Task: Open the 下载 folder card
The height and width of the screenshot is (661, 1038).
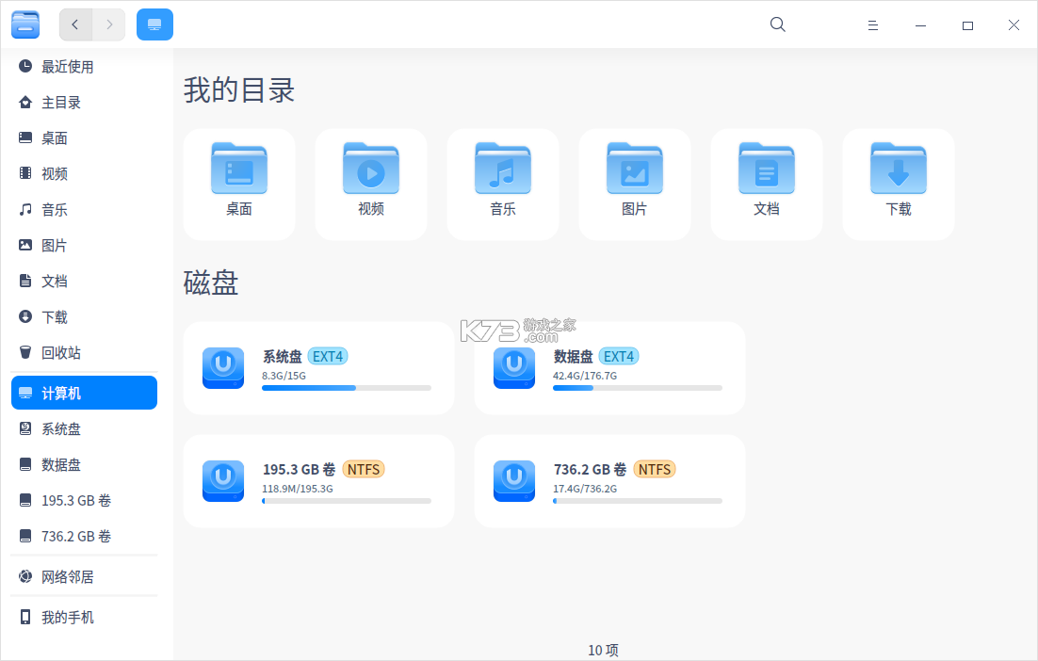Action: [x=899, y=185]
